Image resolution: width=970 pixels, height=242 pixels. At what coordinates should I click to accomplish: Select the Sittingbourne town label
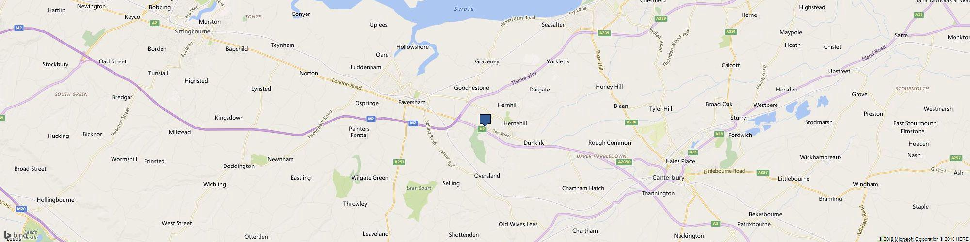coord(192,31)
